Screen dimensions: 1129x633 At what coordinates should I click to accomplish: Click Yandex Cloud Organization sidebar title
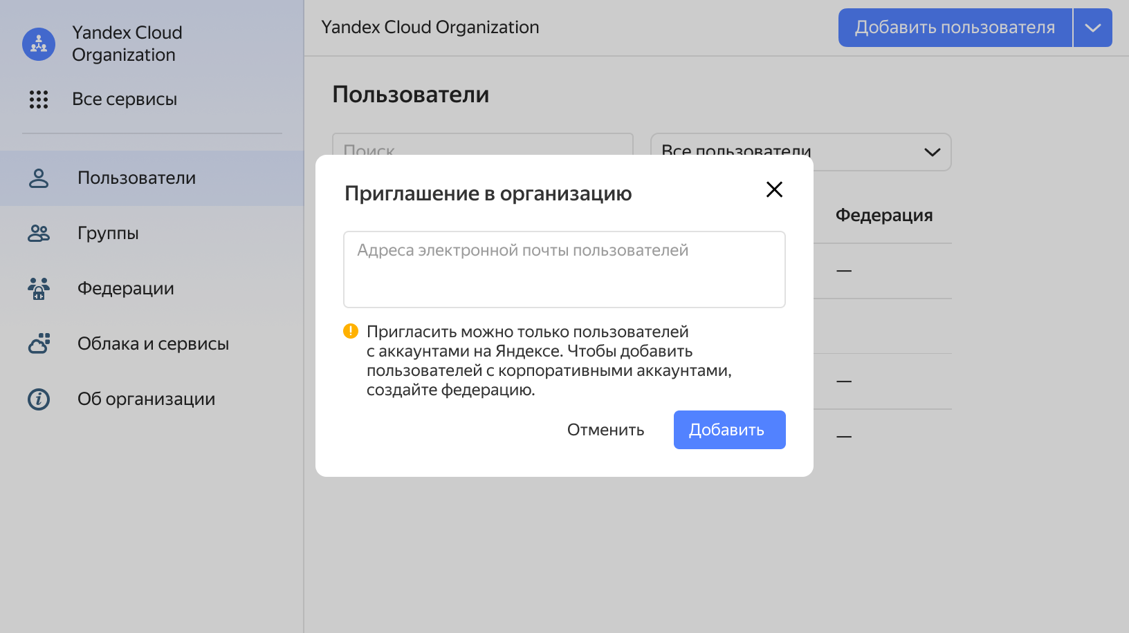(x=127, y=44)
